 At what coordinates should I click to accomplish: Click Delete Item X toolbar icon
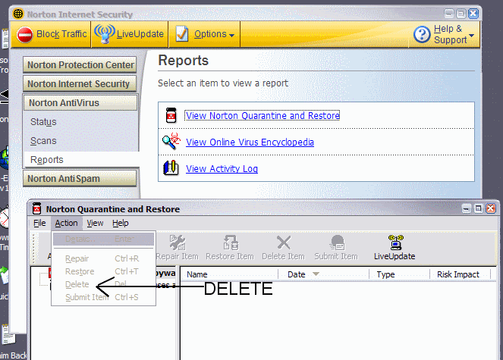tap(284, 243)
